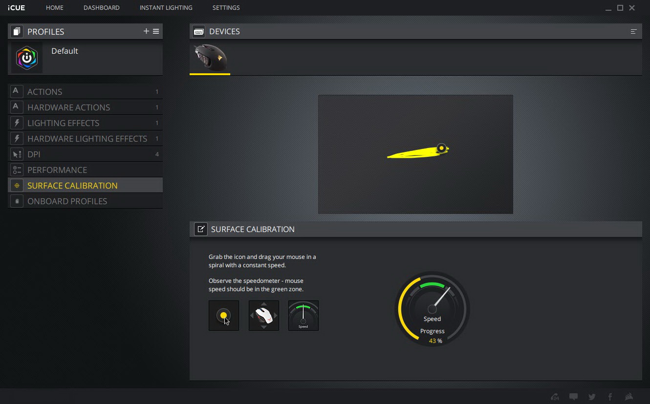Open HARDWARE LIGHTING EFFECTS section

[86, 138]
